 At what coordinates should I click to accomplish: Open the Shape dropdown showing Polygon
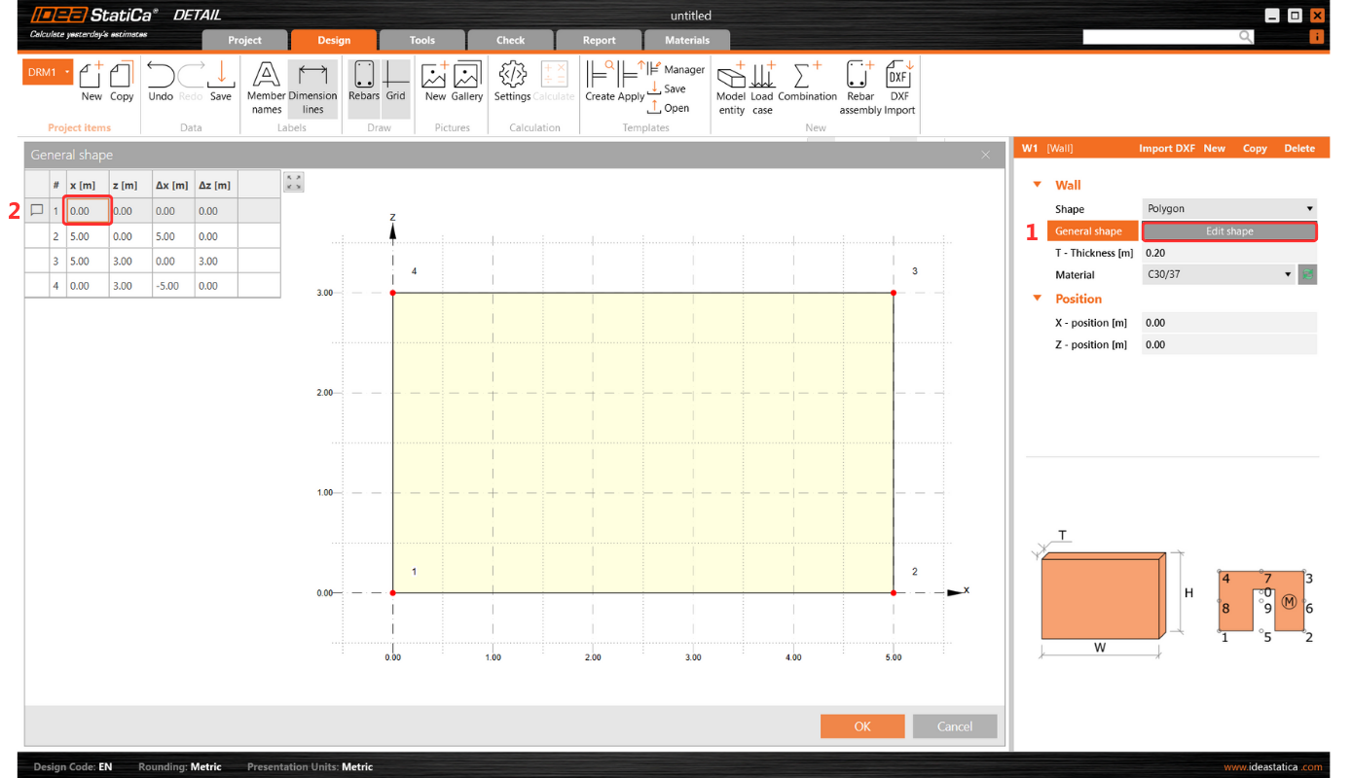click(1228, 208)
